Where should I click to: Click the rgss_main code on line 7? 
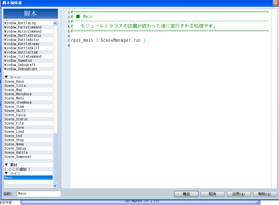[x=82, y=40]
